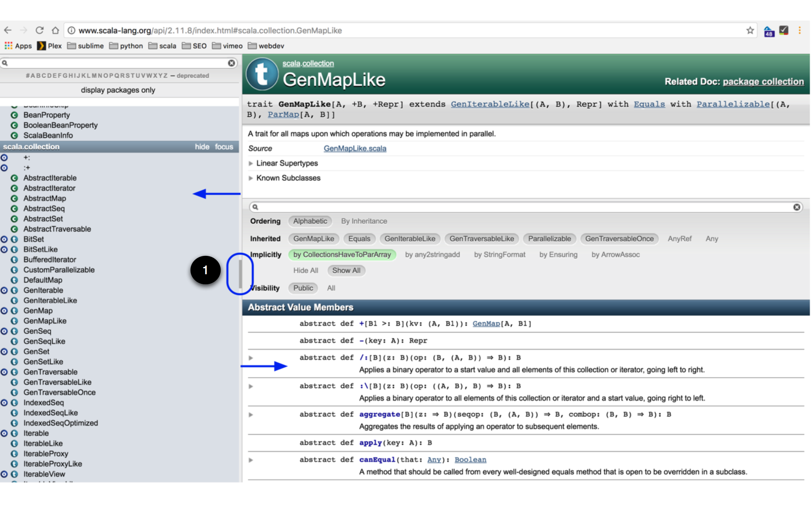Clear the sidebar search using its x icon
The width and height of the screenshot is (812, 507).
coord(231,63)
